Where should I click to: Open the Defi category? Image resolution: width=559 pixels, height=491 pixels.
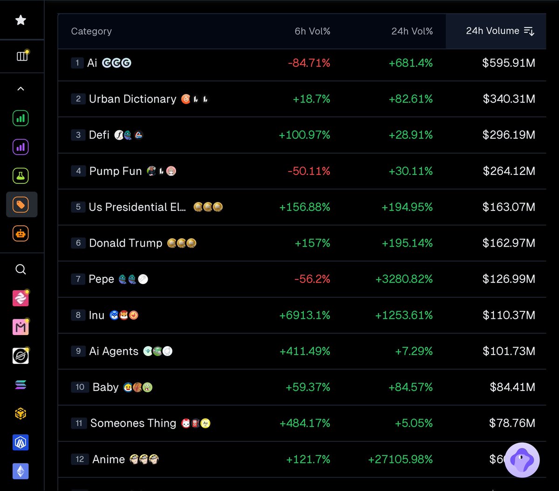click(302, 135)
